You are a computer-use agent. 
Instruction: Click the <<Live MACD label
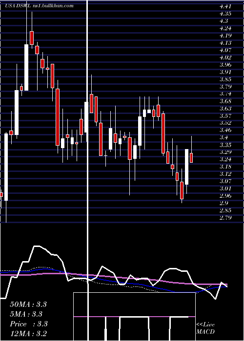205,328
